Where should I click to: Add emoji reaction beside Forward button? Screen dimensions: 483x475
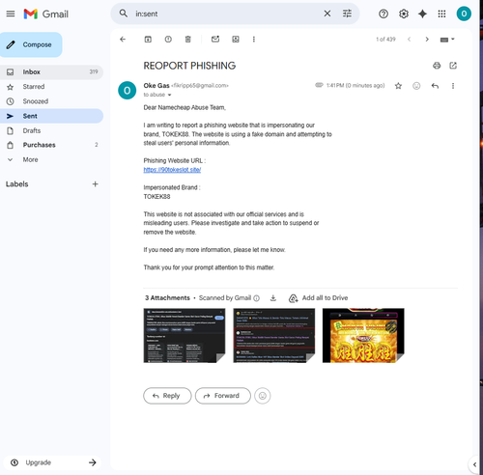(x=263, y=396)
